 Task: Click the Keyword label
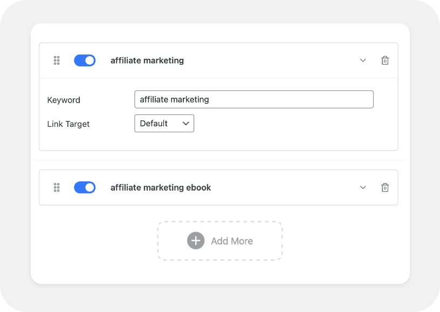[x=64, y=100]
